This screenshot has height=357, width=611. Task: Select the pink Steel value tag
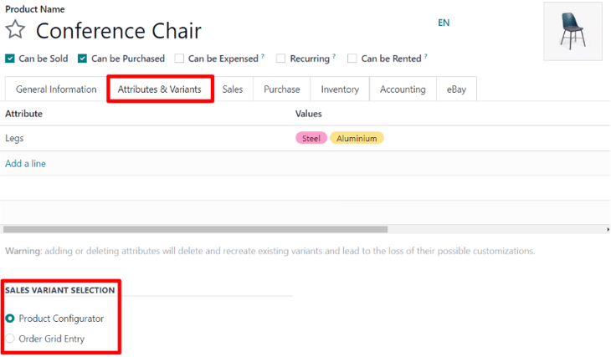(311, 139)
